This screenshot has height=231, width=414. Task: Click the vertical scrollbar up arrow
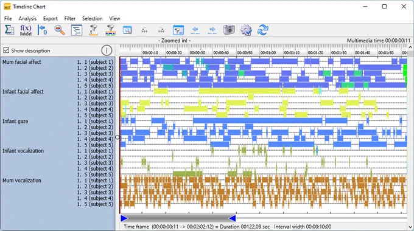[410, 47]
